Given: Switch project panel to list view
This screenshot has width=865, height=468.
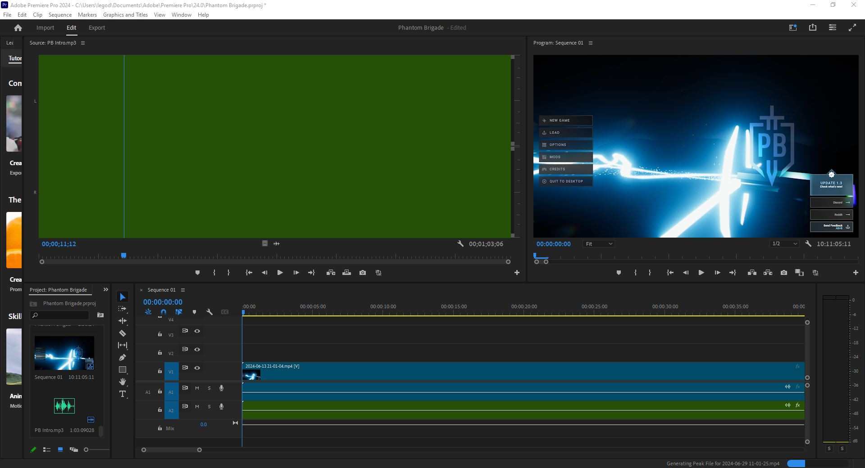Looking at the screenshot, I should (x=46, y=450).
